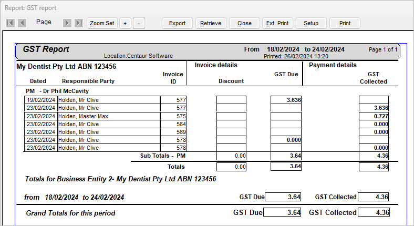The image size is (414, 226).
Task: Click Sub Totals GST Collected 4.36
Action: (374, 156)
